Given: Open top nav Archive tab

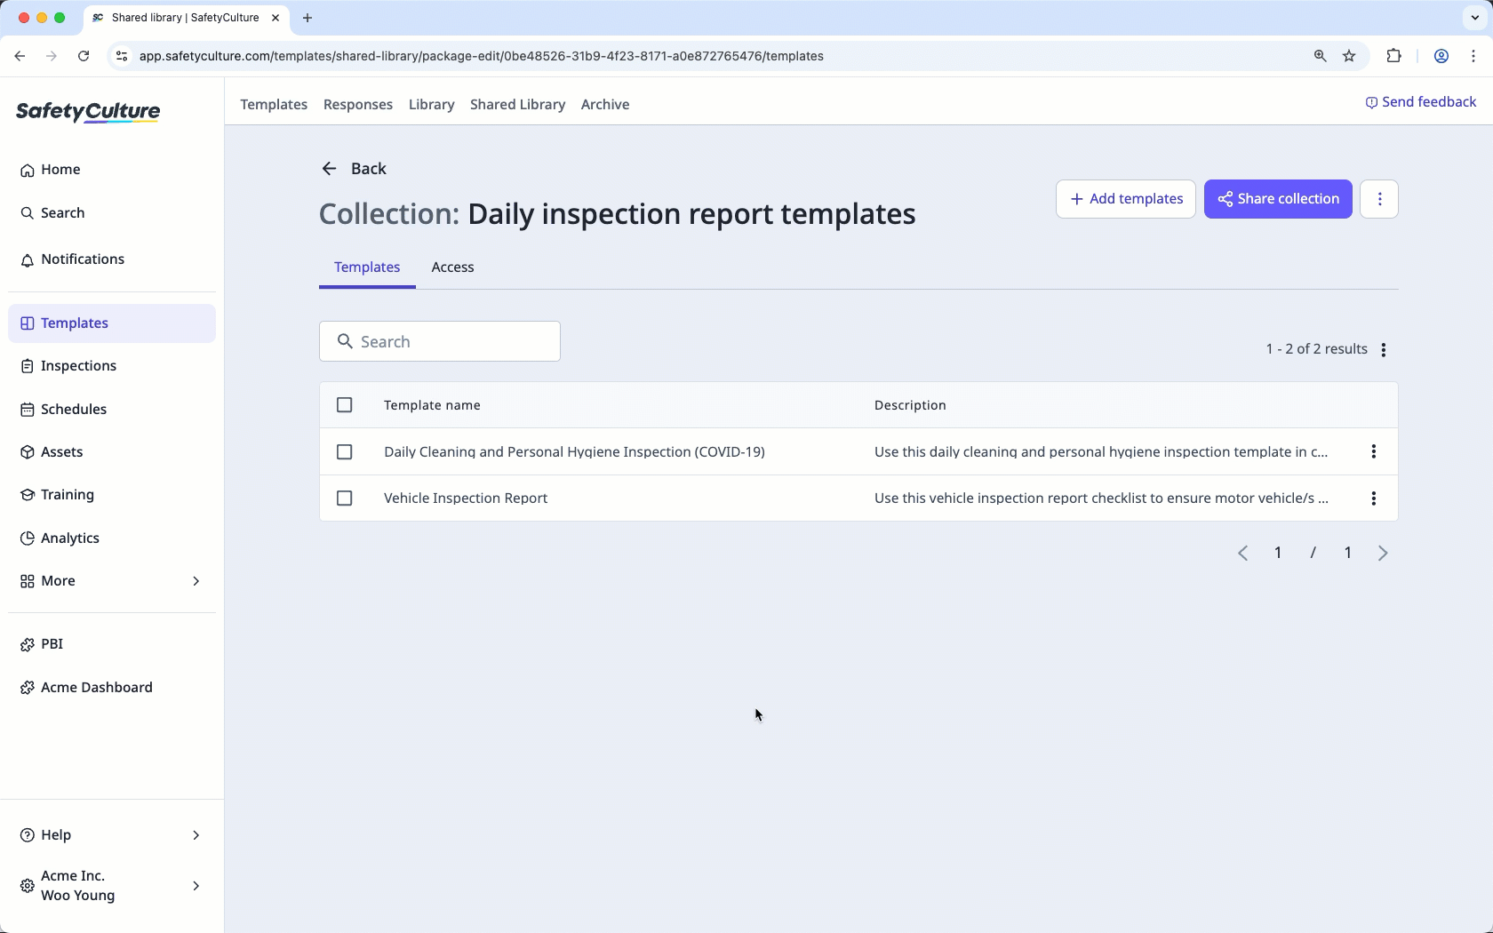Looking at the screenshot, I should click(x=605, y=105).
